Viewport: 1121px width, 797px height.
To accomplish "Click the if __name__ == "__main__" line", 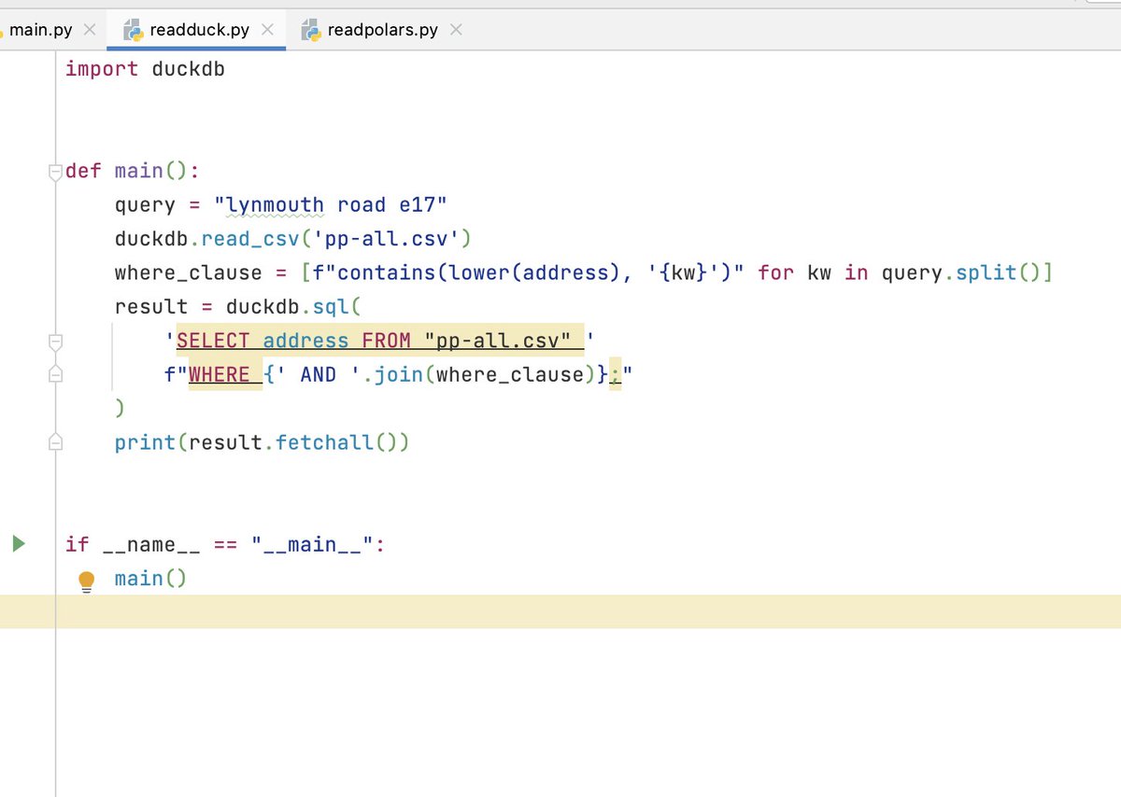I will coord(224,544).
